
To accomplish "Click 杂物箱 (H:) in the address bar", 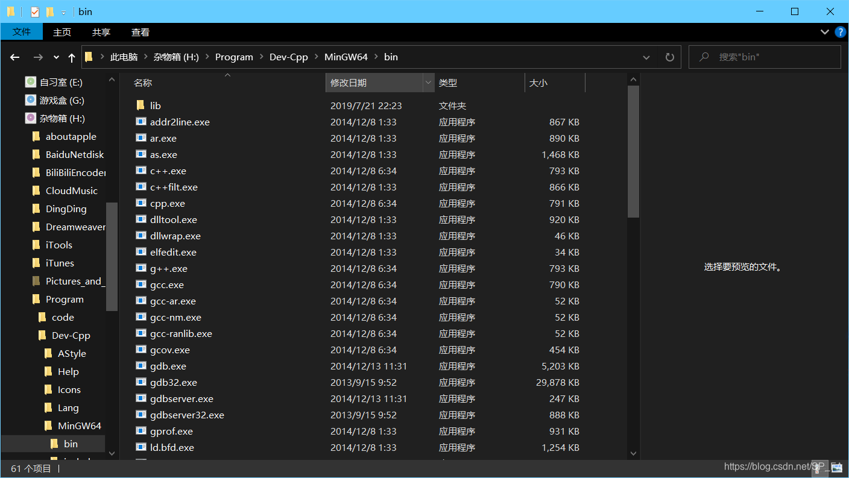I will pos(176,57).
